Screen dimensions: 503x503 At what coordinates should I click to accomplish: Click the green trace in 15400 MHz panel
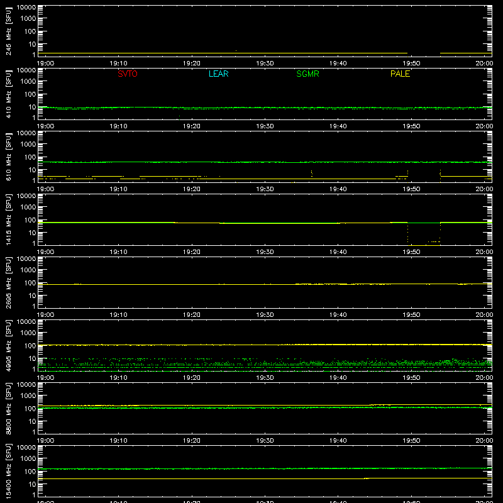pos(265,468)
